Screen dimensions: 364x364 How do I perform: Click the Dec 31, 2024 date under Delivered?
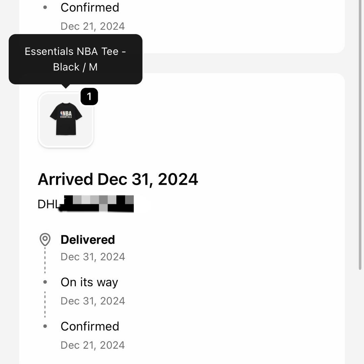(x=93, y=257)
